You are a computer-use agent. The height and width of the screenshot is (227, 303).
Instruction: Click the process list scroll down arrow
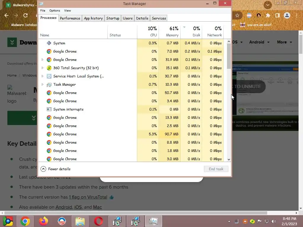(229, 159)
